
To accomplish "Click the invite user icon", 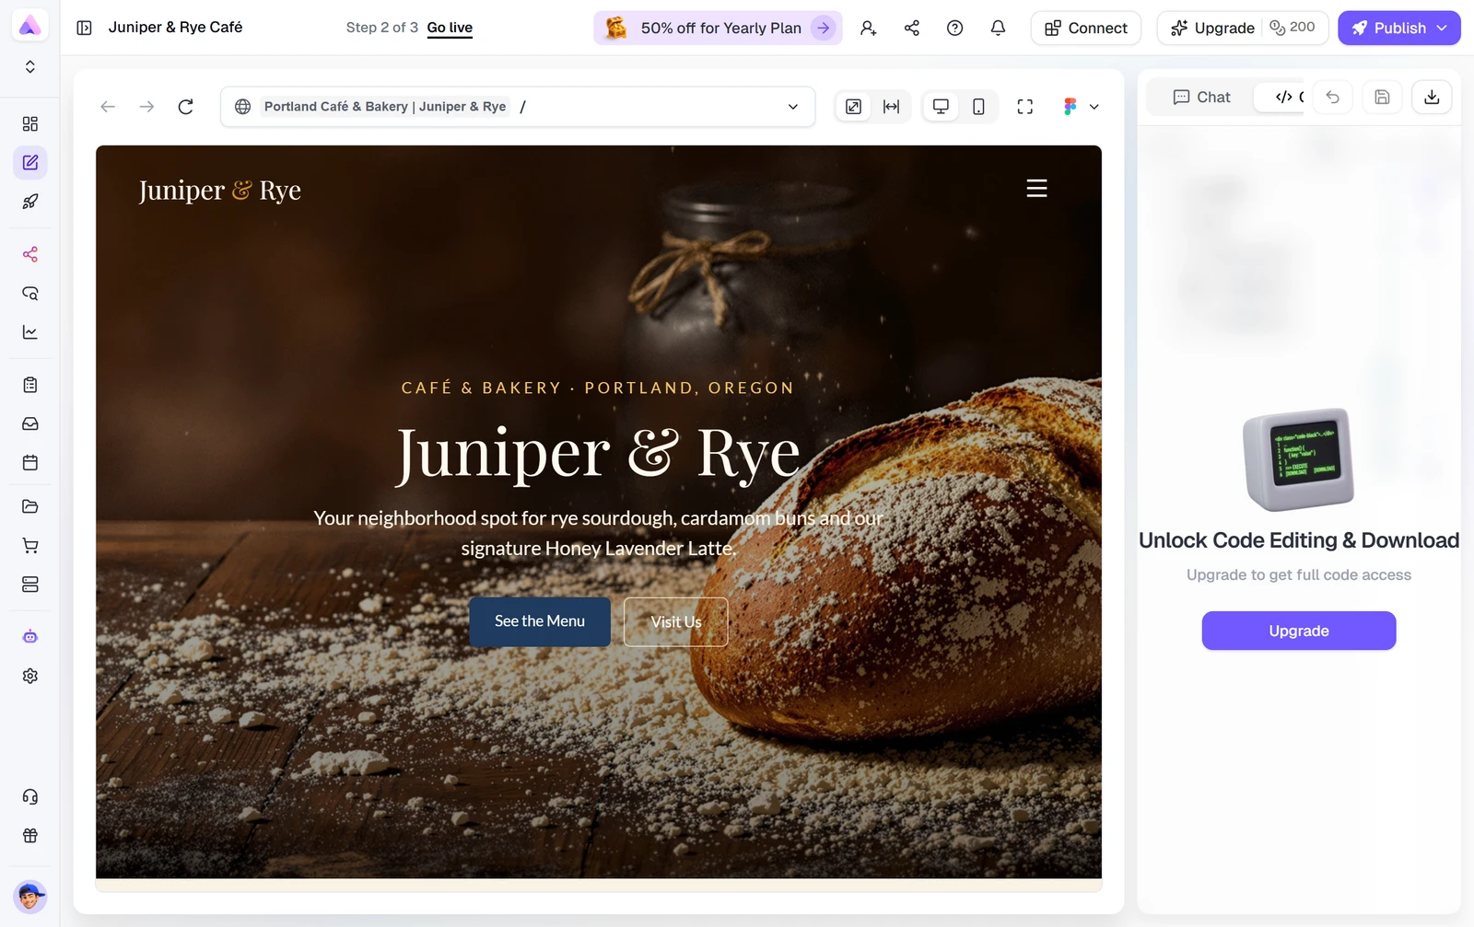I will 868,28.
